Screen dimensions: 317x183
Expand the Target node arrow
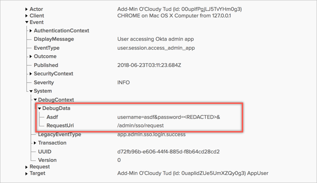[x=26, y=174]
